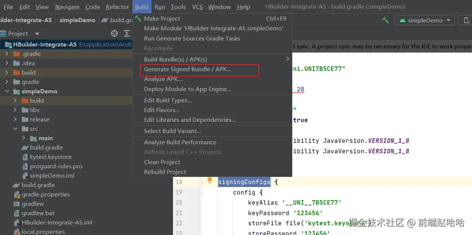Image resolution: width=472 pixels, height=235 pixels.
Task: Open the Tools menu
Action: 178,7
